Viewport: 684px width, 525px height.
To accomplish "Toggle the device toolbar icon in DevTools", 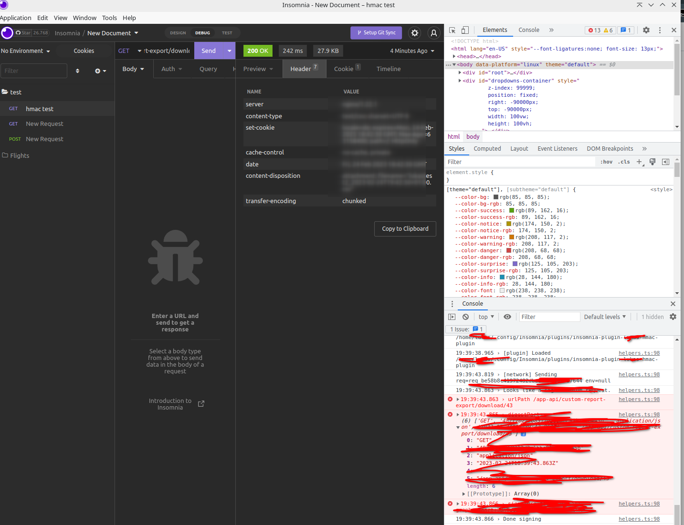I will click(465, 30).
